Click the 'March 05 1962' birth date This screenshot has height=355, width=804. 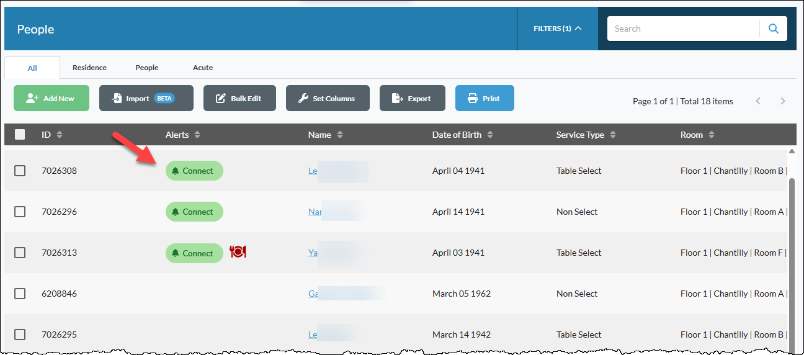(462, 294)
